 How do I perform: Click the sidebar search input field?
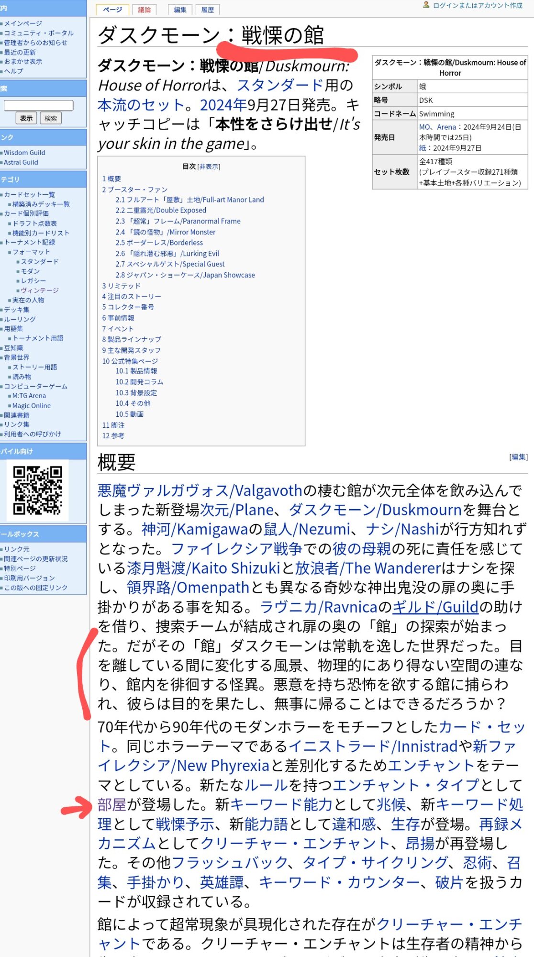point(38,105)
